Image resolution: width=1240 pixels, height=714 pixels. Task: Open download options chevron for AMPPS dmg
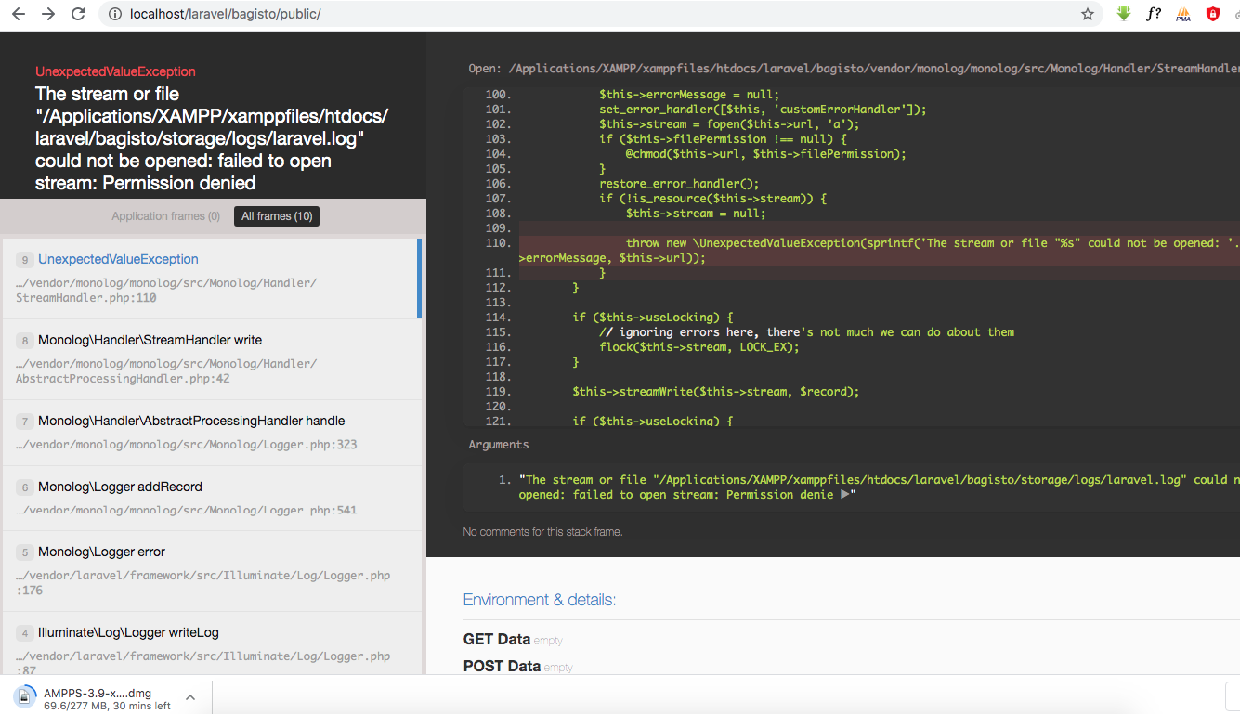[x=189, y=697]
